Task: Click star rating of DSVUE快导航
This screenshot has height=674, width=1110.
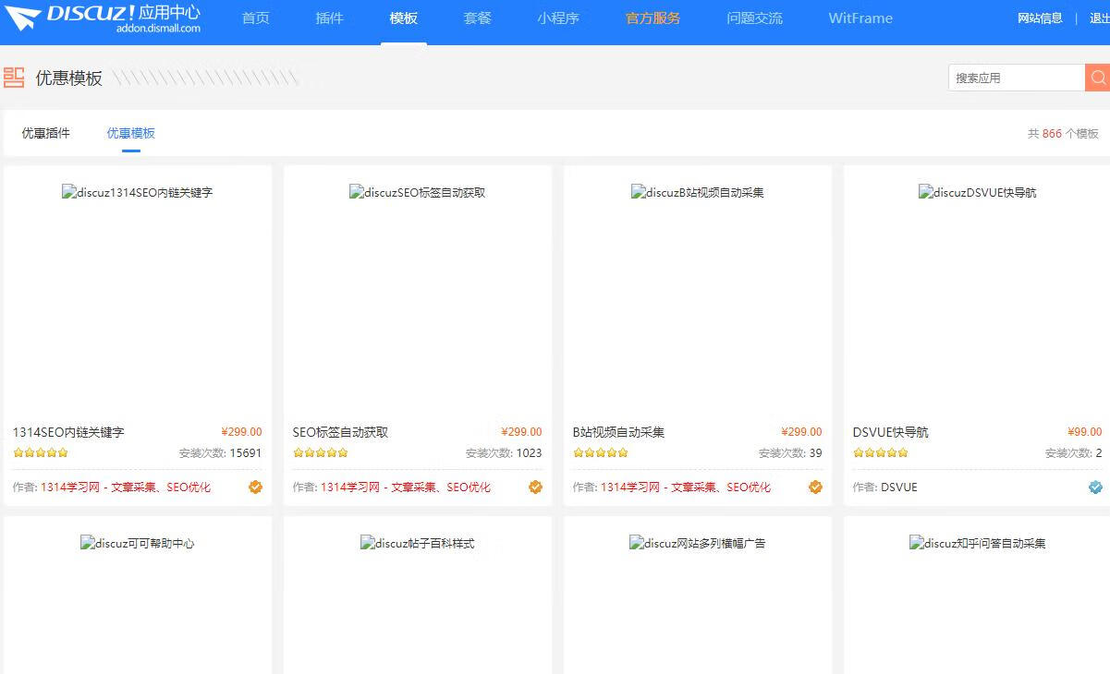Action: coord(881,453)
